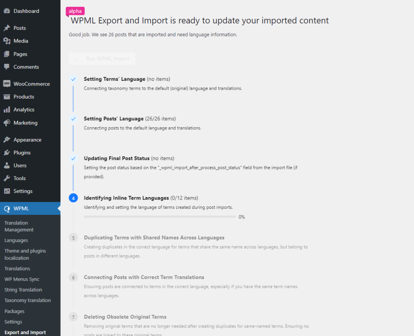
Task: Click checkmark for Setting Posts' Language step
Action: pyautogui.click(x=74, y=119)
